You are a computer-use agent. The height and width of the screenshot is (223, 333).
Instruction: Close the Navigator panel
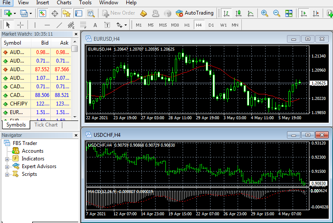point(76,135)
